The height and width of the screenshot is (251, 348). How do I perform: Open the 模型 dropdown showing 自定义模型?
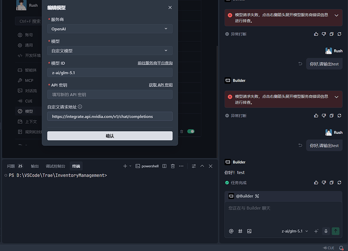tap(110, 51)
